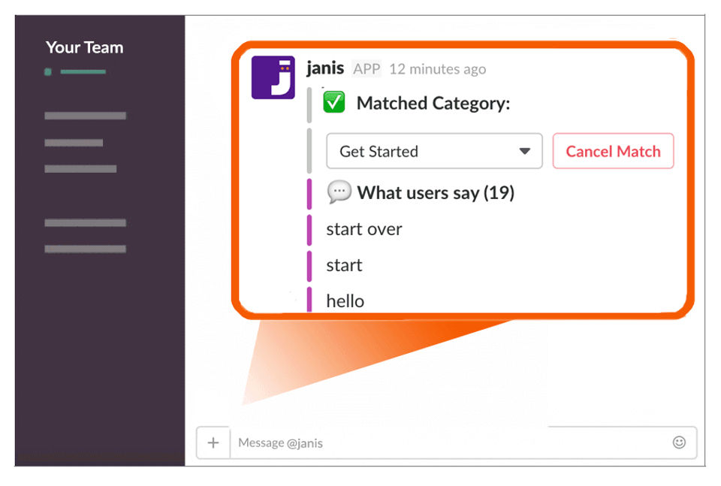Screen dimensions: 721x486
Task: Click the plus attachment button
Action: pyautogui.click(x=213, y=442)
